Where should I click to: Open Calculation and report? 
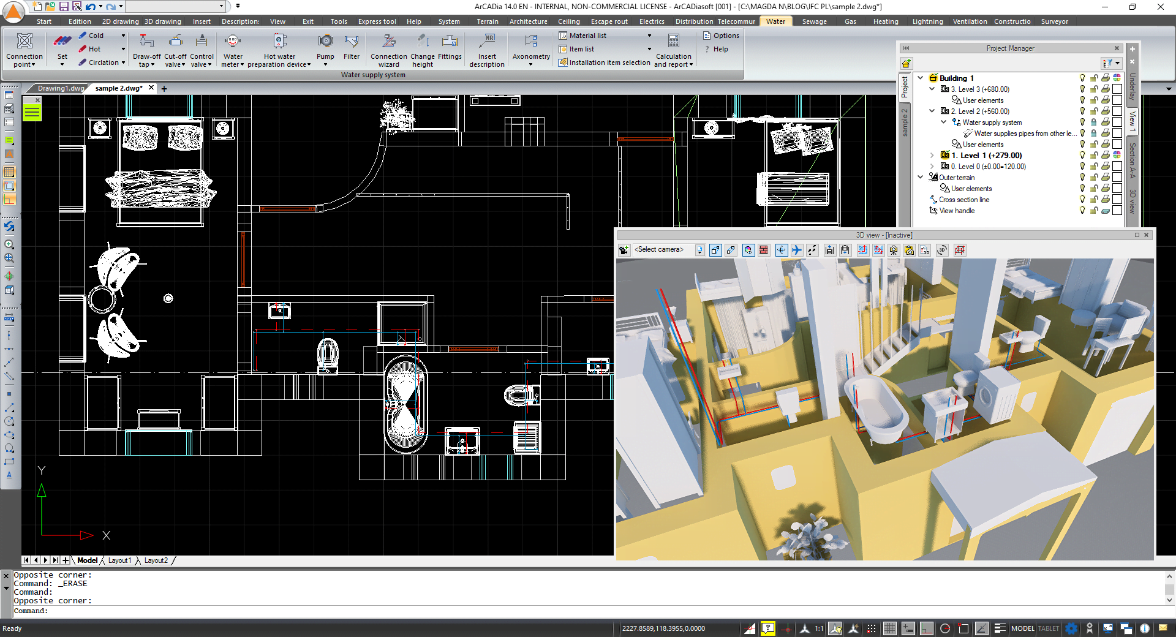pos(673,50)
